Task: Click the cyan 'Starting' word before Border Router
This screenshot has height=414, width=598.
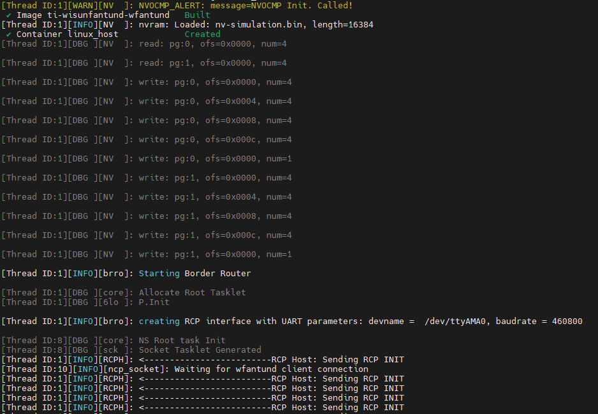Action: click(159, 273)
